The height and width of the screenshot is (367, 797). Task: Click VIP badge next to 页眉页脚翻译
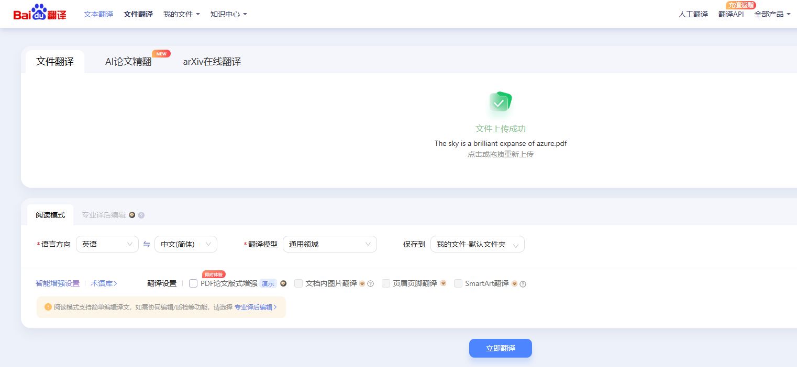(x=443, y=283)
